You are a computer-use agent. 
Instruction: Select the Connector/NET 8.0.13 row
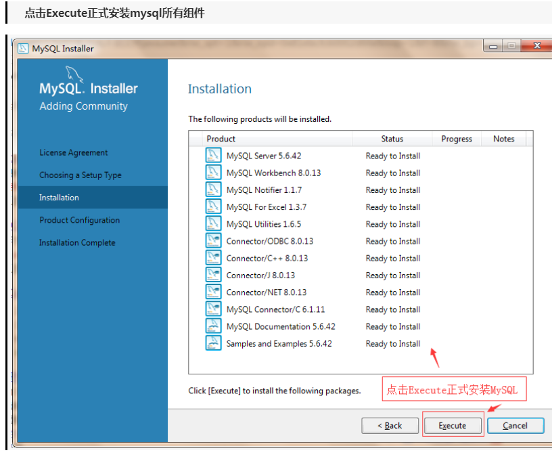click(361, 292)
